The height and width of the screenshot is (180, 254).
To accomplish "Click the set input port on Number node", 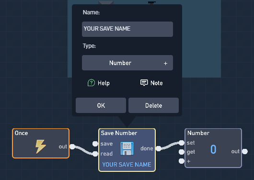I will (x=182, y=143).
